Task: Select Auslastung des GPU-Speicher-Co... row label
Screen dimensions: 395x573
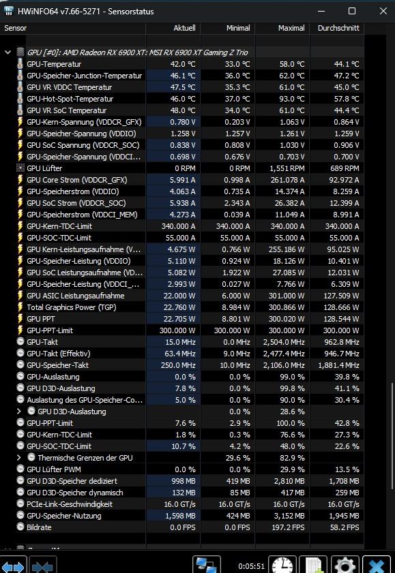Action: [x=85, y=400]
